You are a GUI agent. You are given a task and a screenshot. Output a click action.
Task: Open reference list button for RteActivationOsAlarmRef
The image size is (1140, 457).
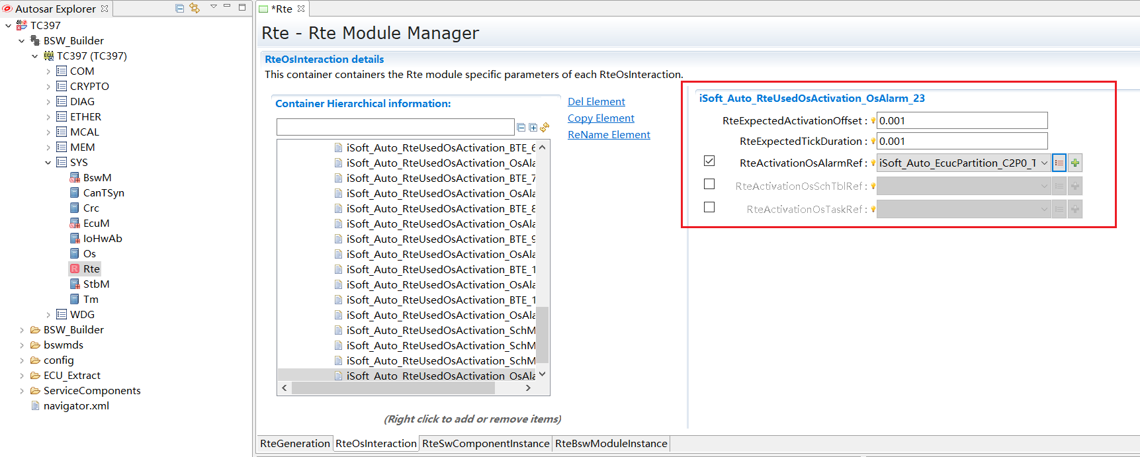tap(1059, 163)
